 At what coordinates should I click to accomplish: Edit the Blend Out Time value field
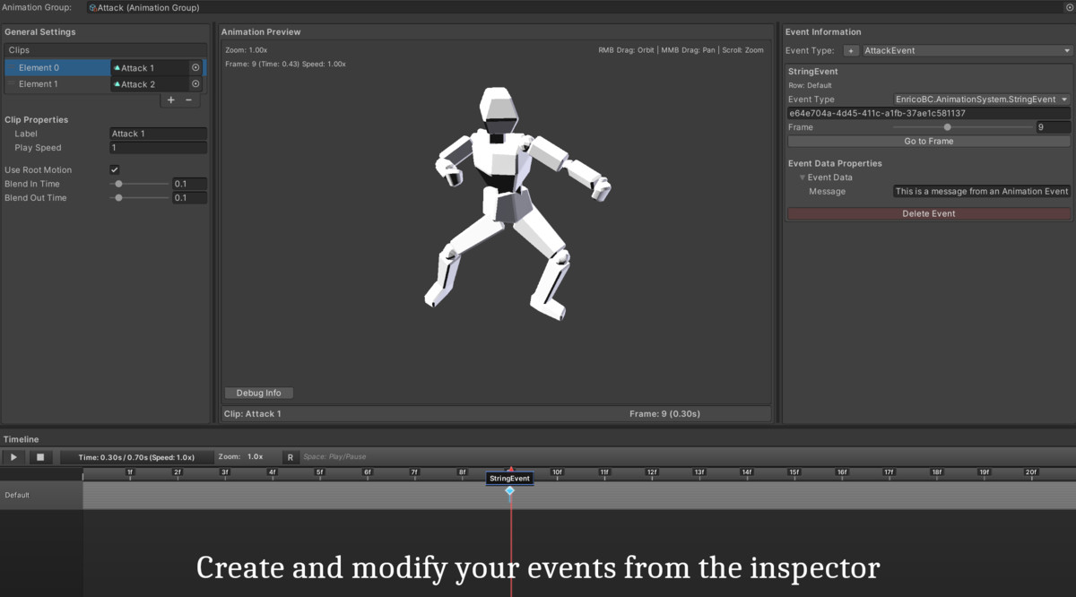189,198
